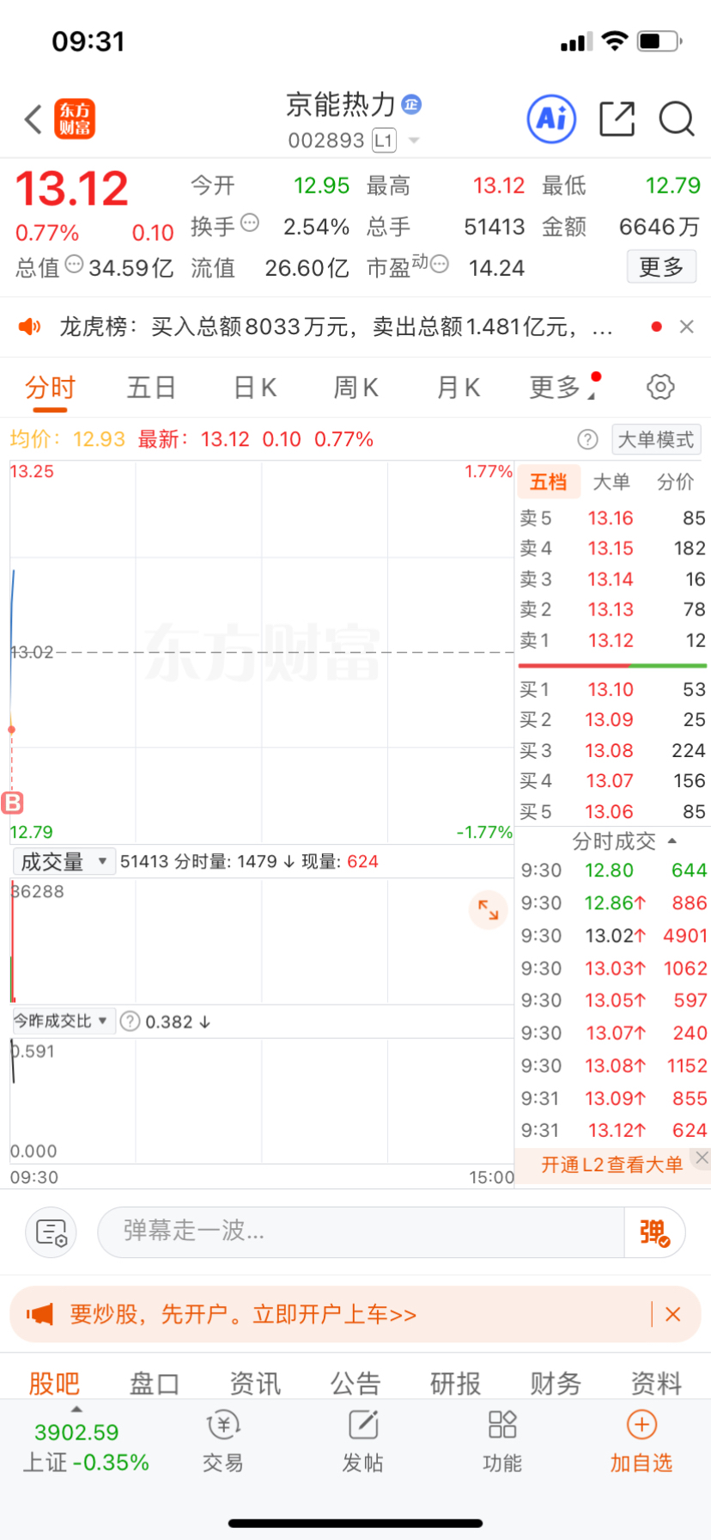Screen dimensions: 711x1540
Task: Tap the 弹幕走一波 input field
Action: point(361,1232)
